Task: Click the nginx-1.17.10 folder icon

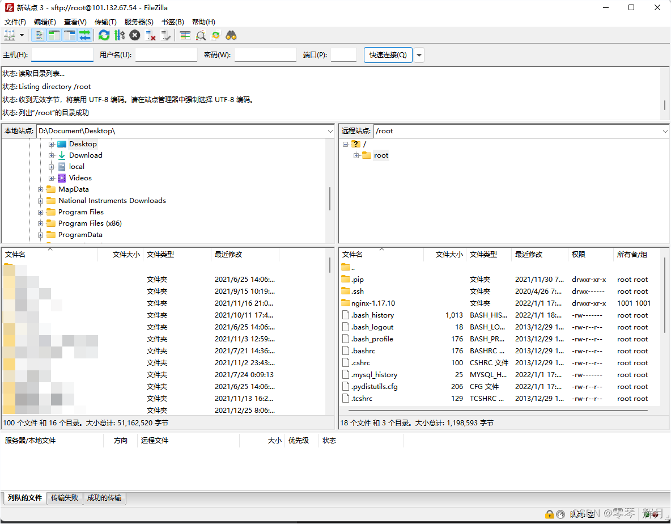Action: point(346,303)
